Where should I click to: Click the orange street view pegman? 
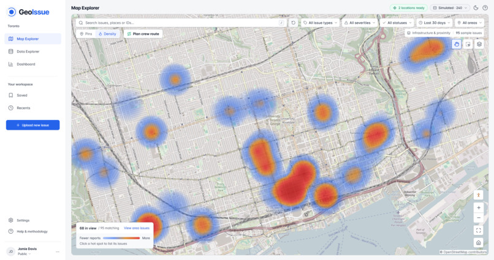pos(479,195)
